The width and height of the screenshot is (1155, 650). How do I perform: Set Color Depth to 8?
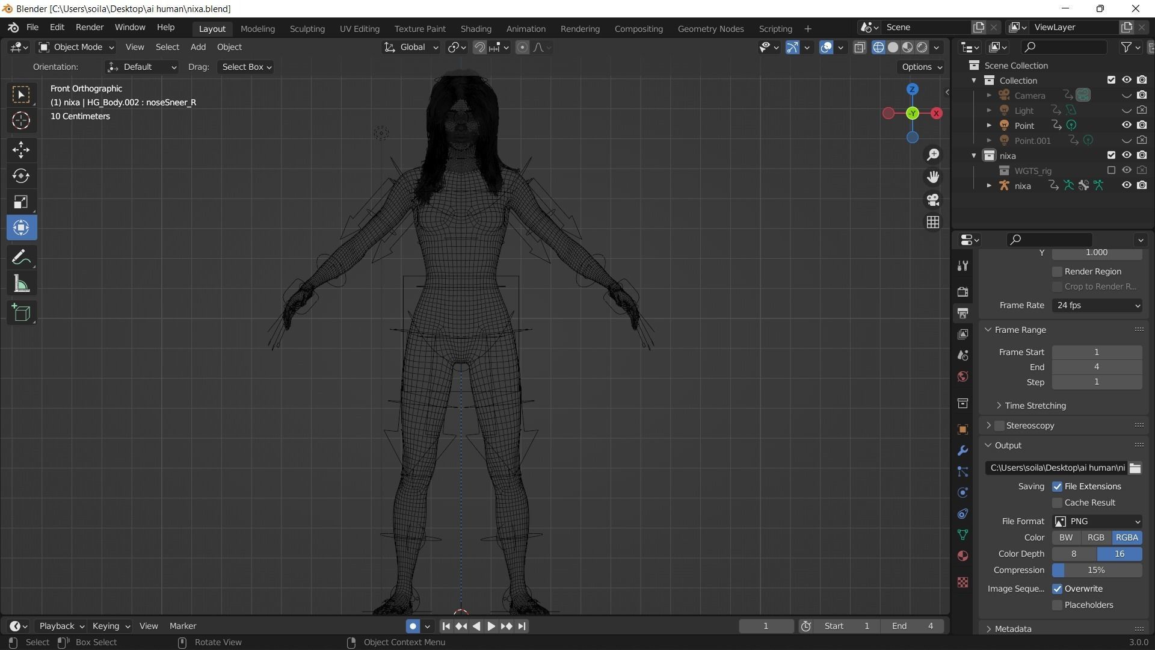[x=1074, y=554]
